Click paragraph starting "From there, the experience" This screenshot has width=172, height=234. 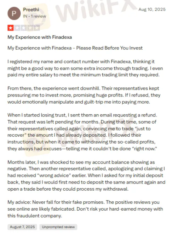tap(84, 95)
